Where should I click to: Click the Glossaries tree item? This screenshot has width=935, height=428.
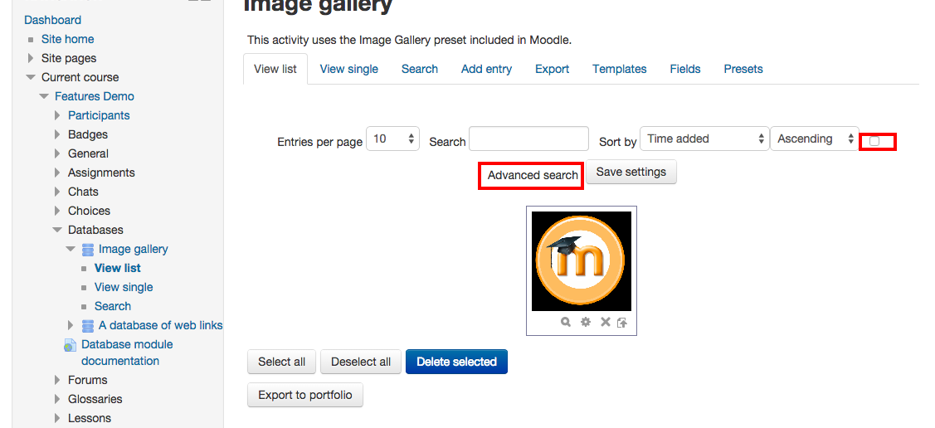[x=95, y=400]
